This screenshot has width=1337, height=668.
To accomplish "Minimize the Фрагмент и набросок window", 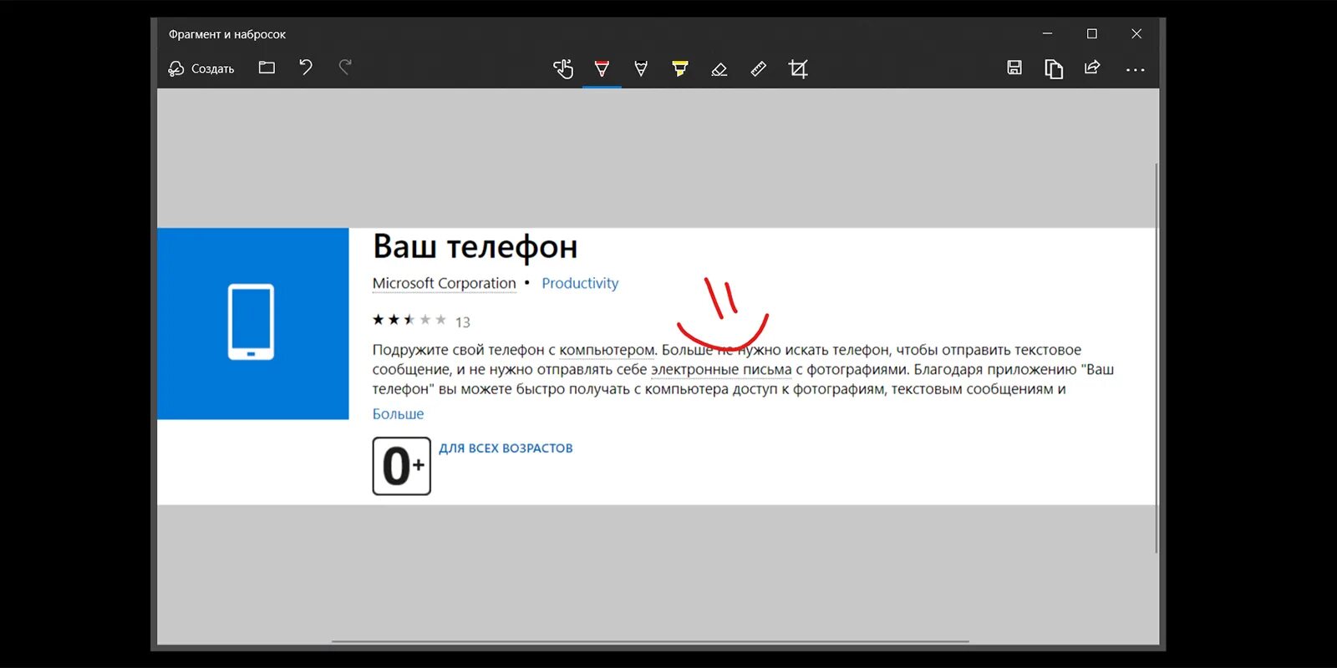I will click(x=1047, y=33).
